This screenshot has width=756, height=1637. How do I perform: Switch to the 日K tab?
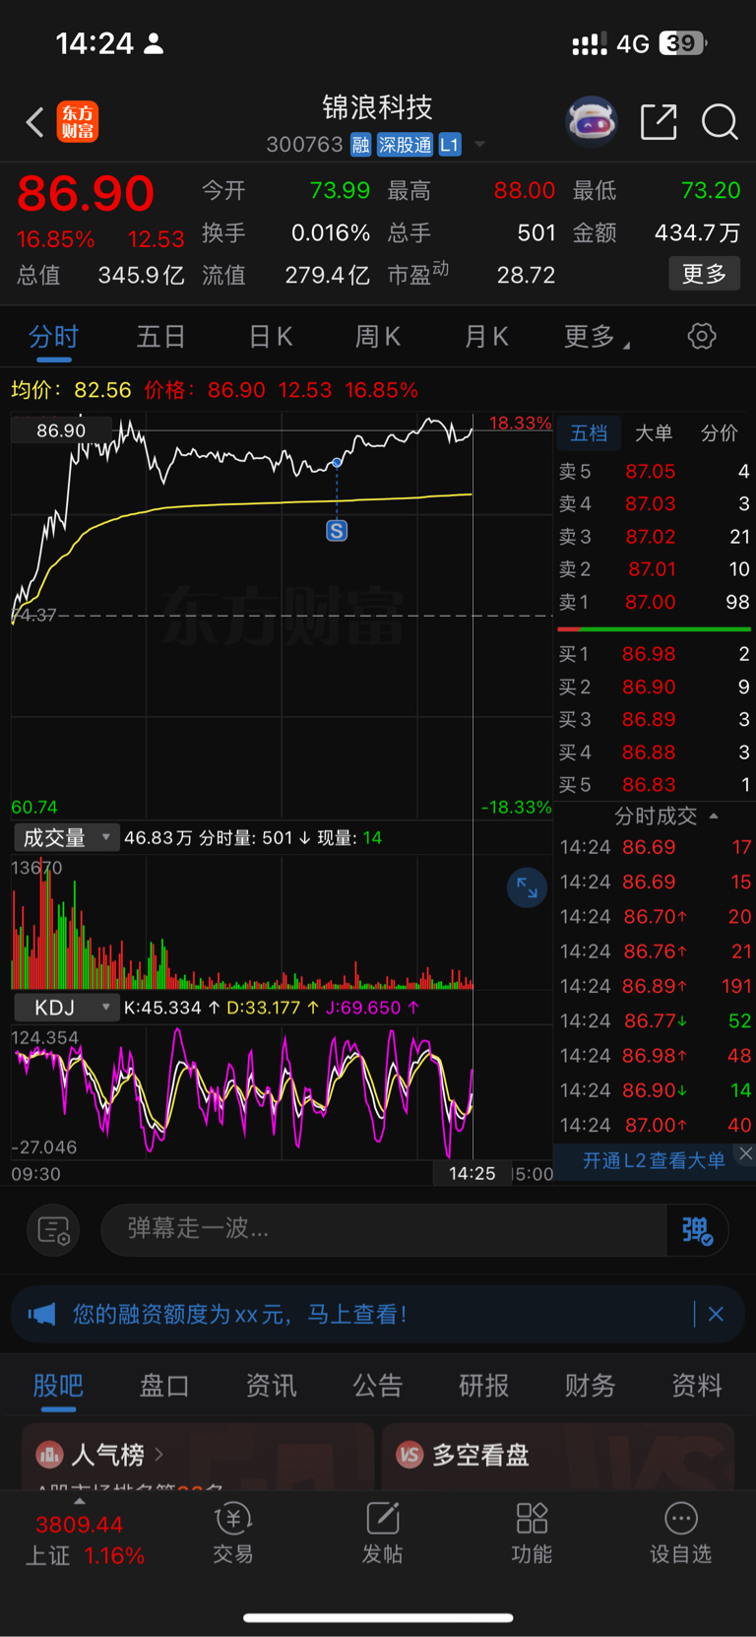click(271, 337)
